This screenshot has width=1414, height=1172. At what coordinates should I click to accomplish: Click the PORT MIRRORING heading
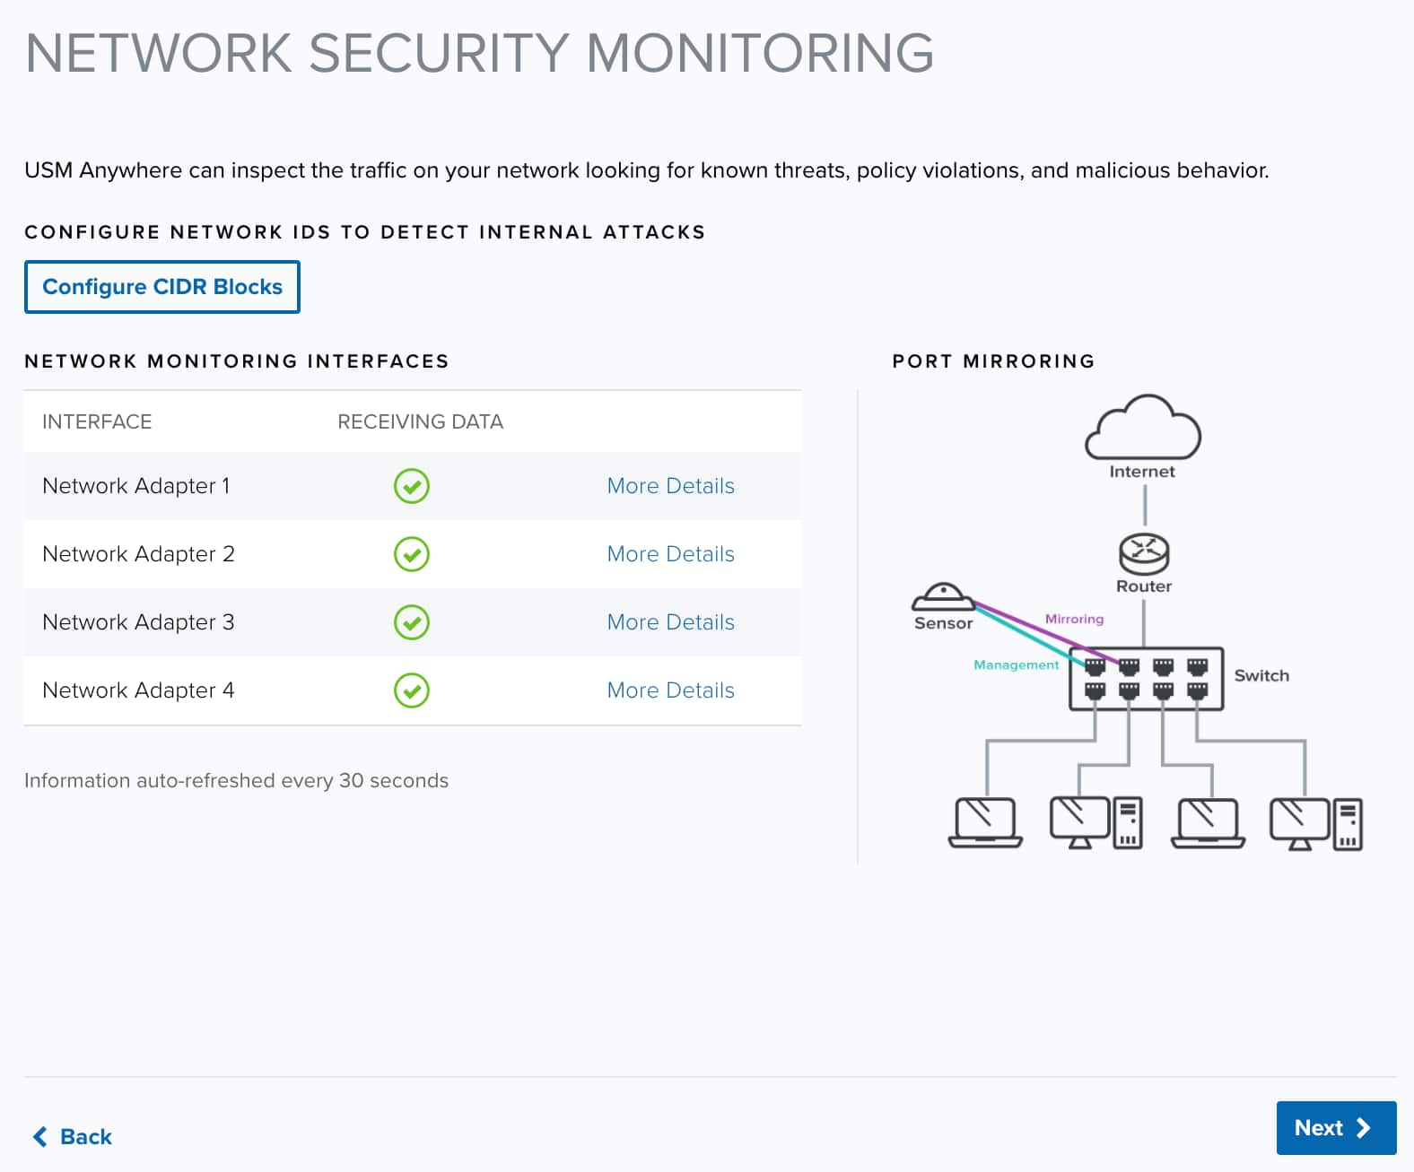(x=993, y=361)
